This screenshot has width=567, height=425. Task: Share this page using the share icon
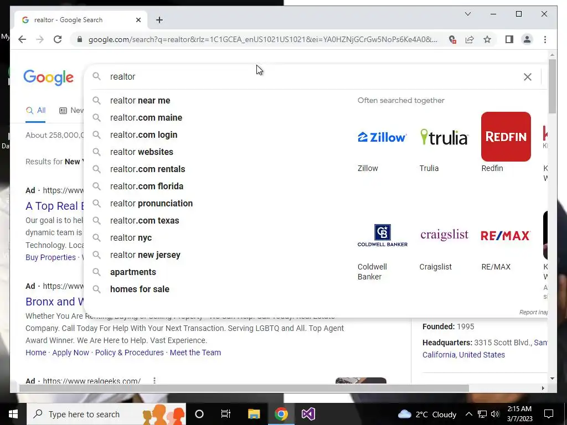pyautogui.click(x=470, y=39)
